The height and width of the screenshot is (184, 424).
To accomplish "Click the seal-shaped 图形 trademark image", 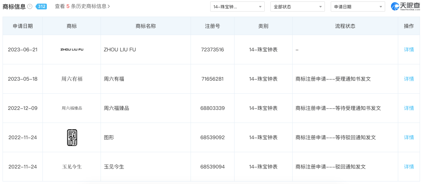I will (72, 137).
